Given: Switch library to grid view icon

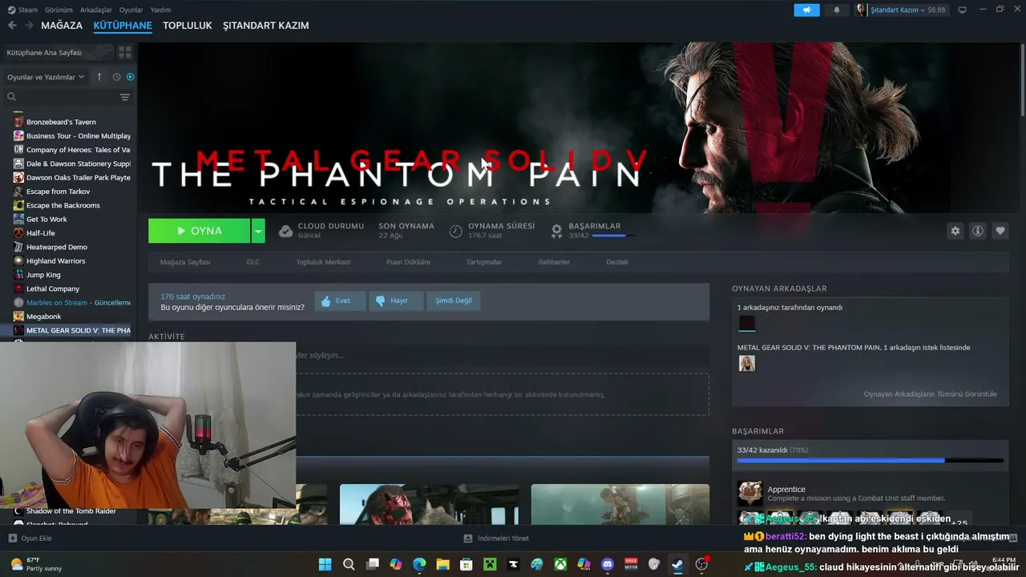Looking at the screenshot, I should click(125, 52).
